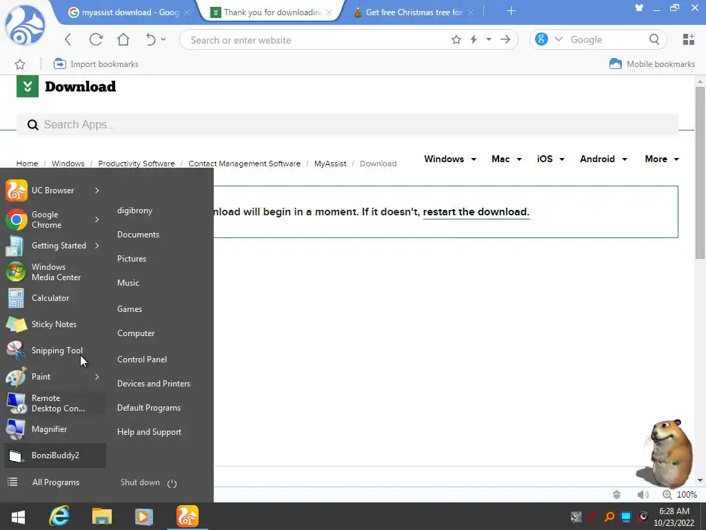Click UC Browser taskbar icon
706x530 pixels.
click(188, 516)
